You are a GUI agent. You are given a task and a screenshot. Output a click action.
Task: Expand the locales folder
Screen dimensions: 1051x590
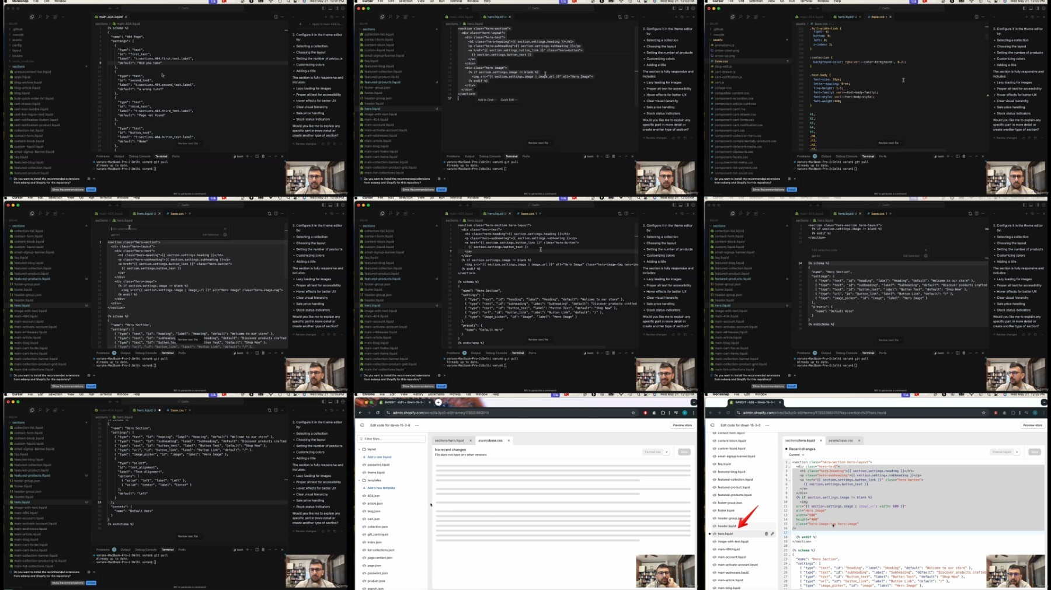[18, 55]
